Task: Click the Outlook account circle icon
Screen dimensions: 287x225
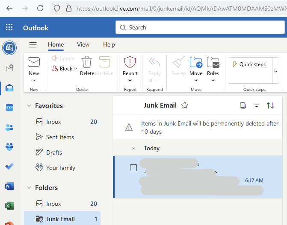Action: pyautogui.click(x=9, y=48)
